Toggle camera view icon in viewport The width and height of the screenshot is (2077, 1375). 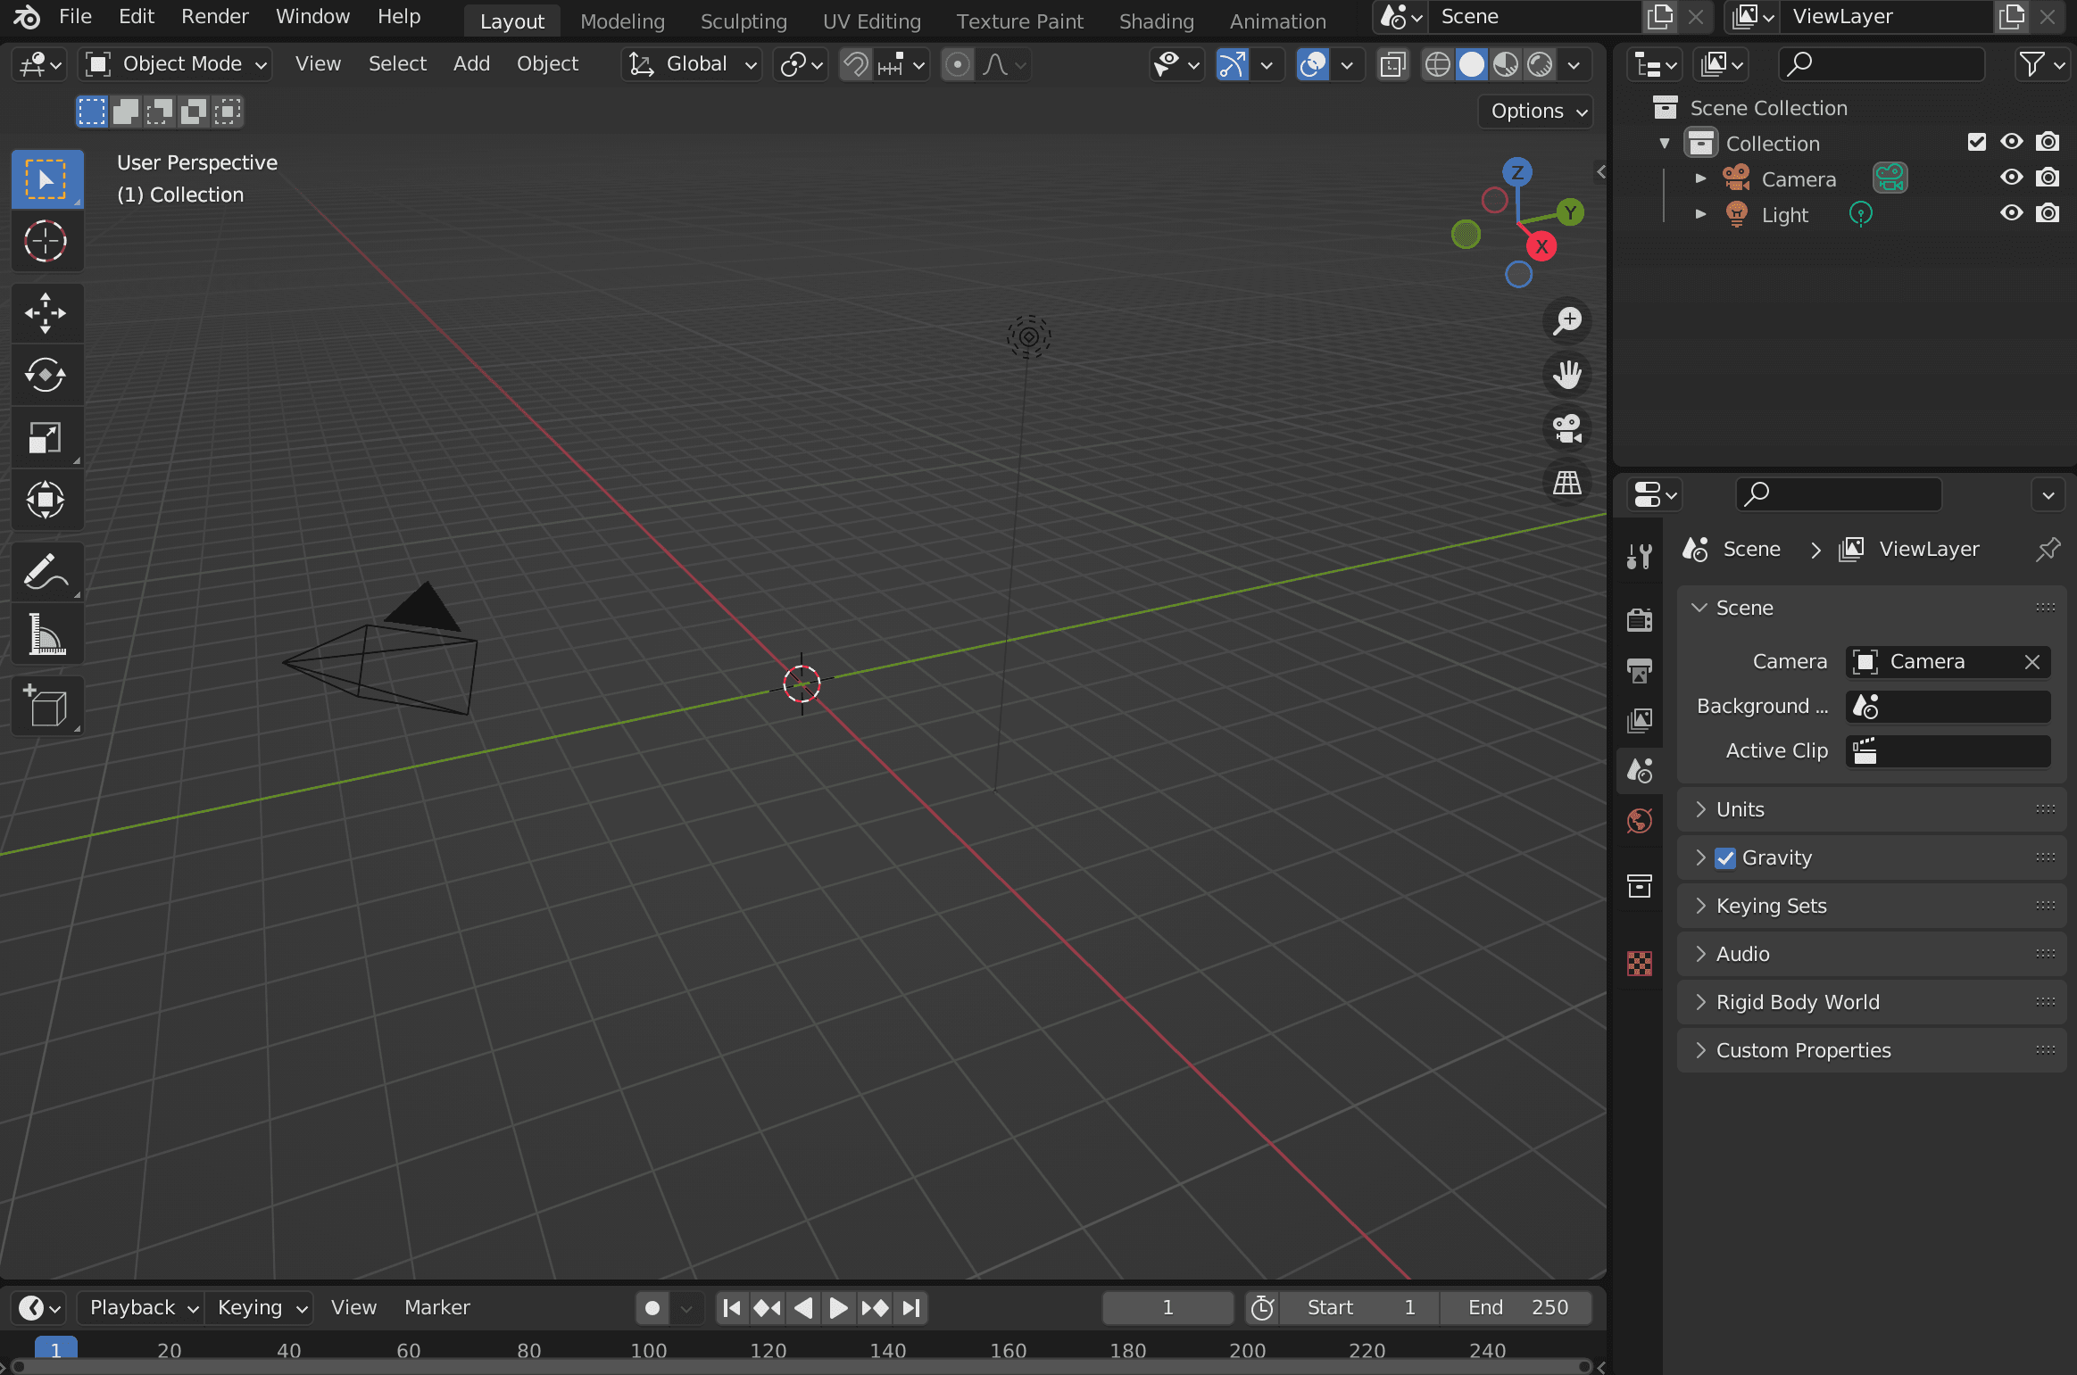tap(1566, 428)
